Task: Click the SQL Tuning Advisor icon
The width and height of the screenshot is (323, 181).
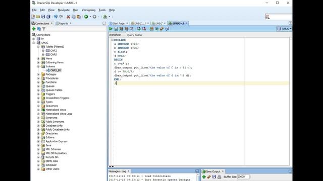Action: (131, 29)
